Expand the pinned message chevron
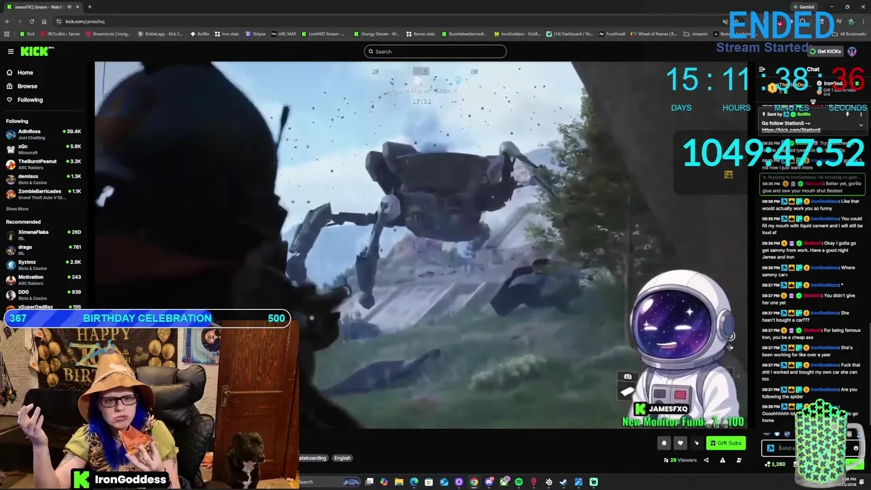The height and width of the screenshot is (490, 871). click(861, 125)
